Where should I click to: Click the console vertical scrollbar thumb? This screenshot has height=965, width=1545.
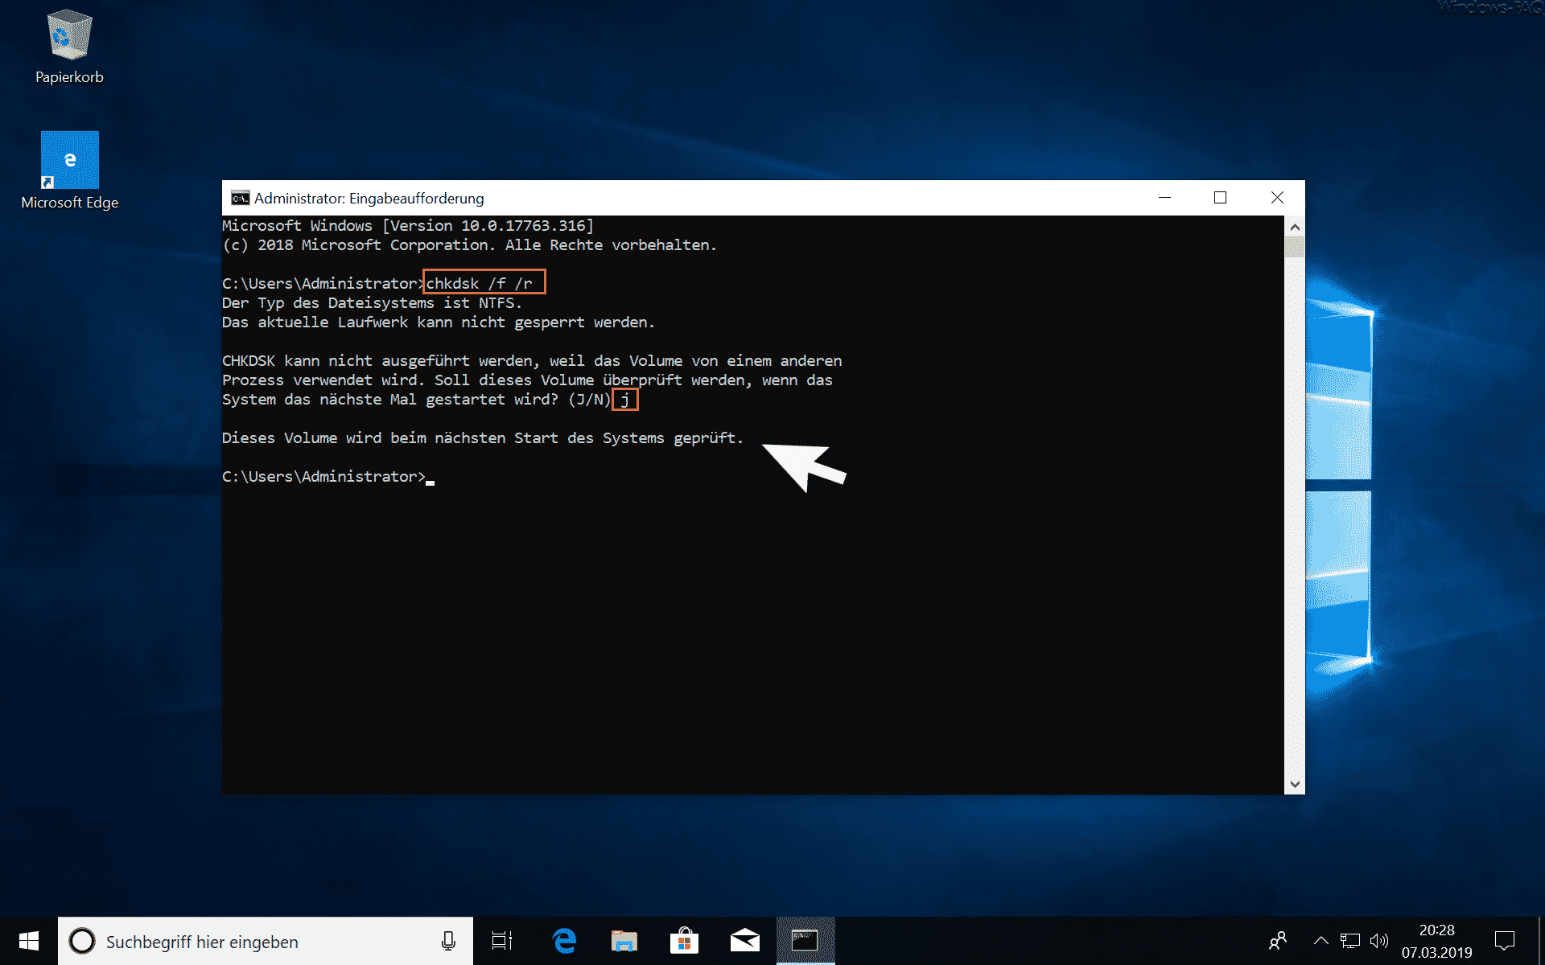[1294, 248]
